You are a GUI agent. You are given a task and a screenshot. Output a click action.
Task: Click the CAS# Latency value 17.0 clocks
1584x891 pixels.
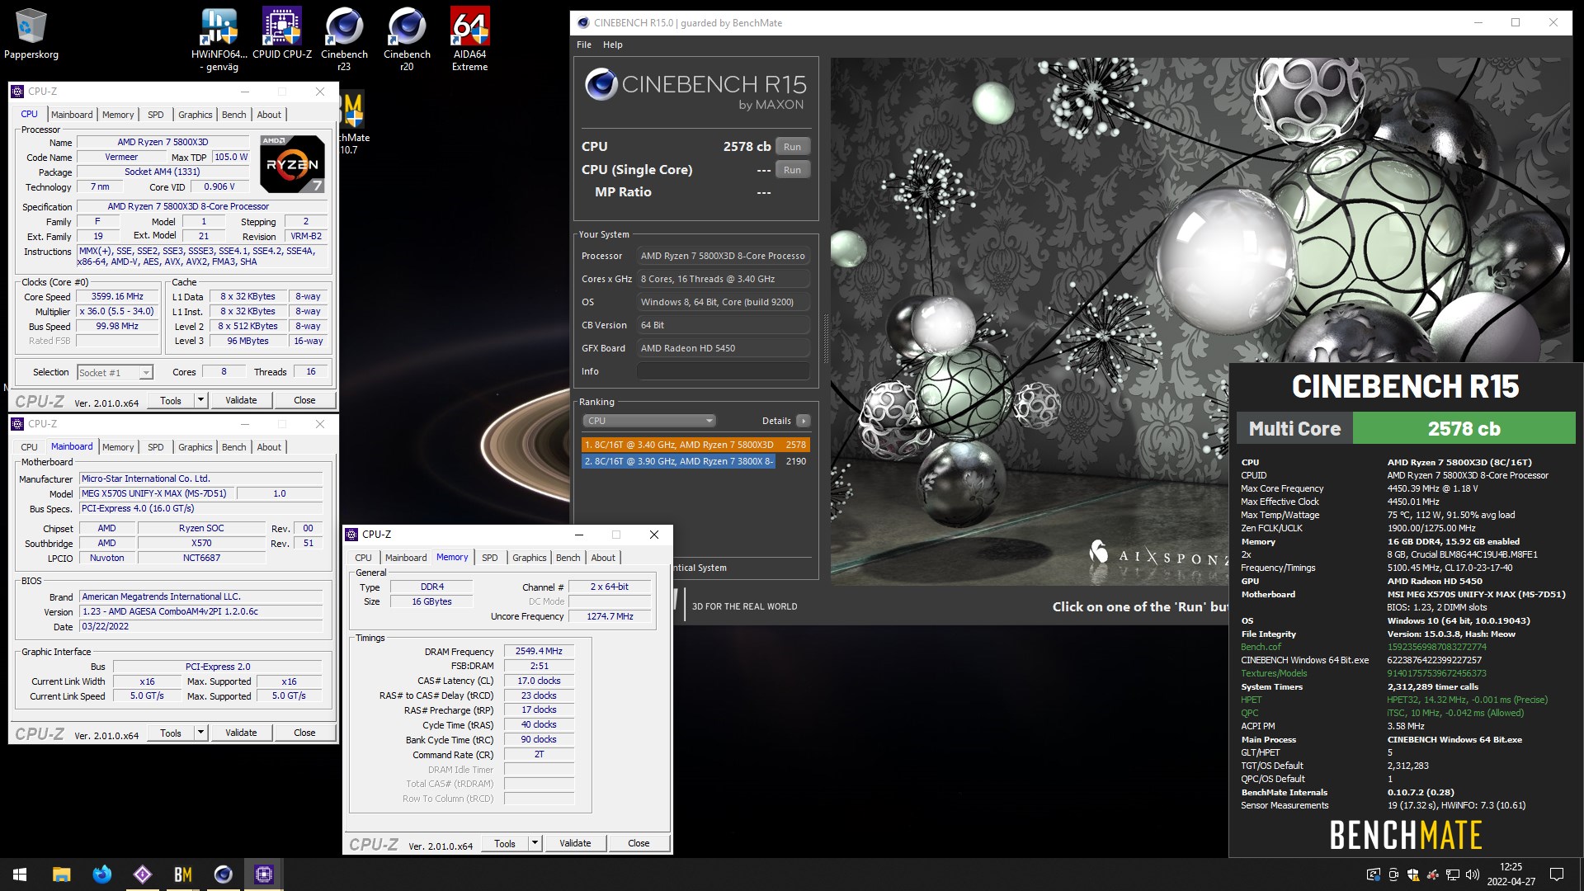coord(539,681)
